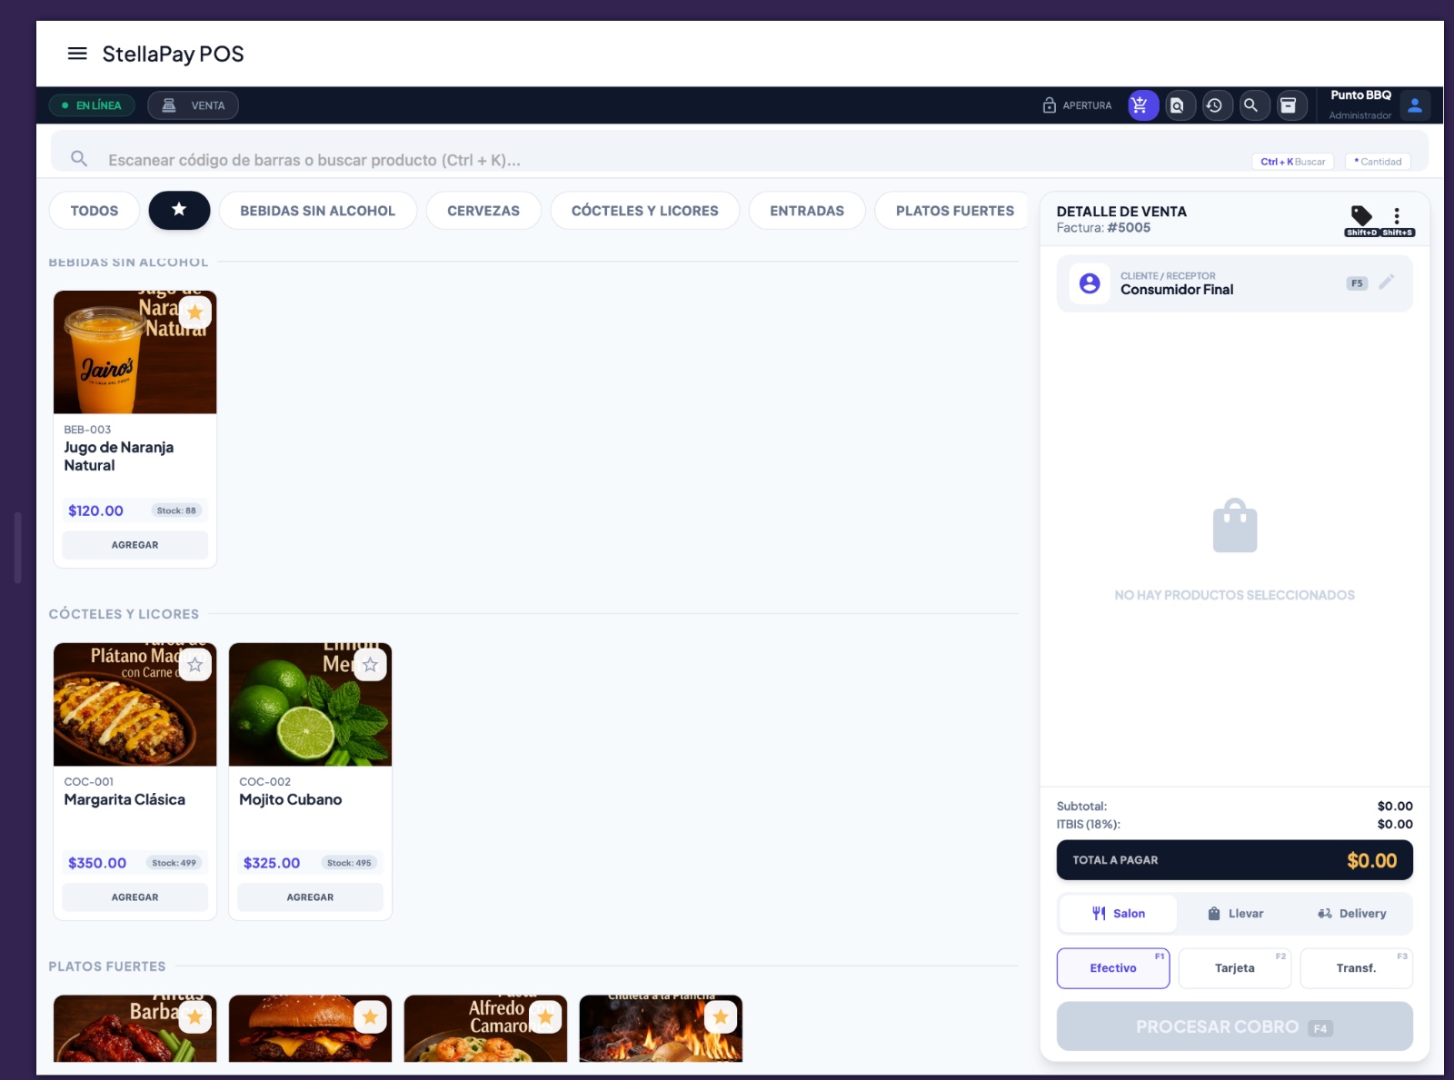Select the Salon order type
The height and width of the screenshot is (1080, 1454).
point(1118,914)
